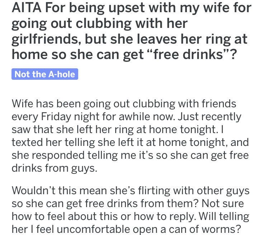Image resolution: width=269 pixels, height=235 pixels.
Task: Click the 'Not the A-hole' flair badge
Action: click(x=45, y=74)
